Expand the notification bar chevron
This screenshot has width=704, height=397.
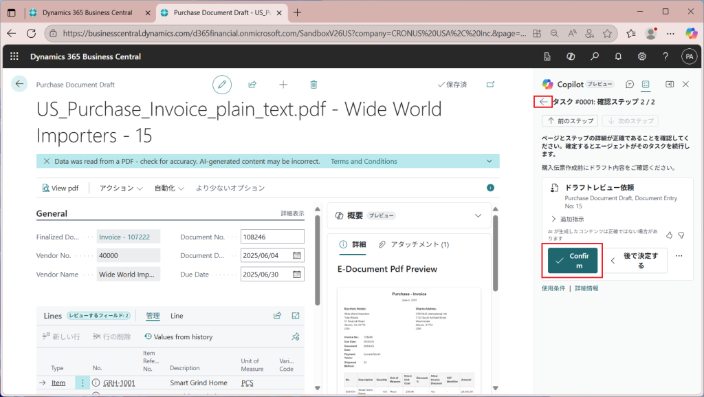coord(489,161)
